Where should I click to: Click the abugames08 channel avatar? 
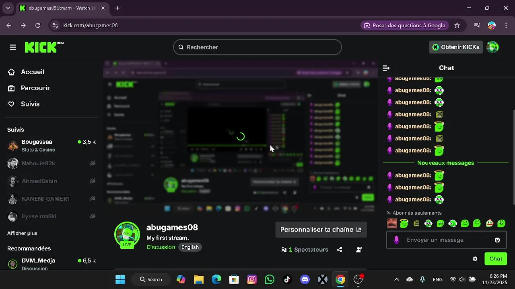point(127,234)
